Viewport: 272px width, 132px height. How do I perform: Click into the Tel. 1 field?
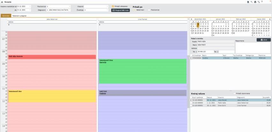205,51
